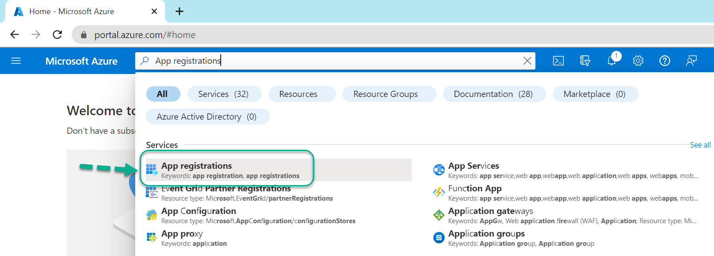Close the Home - Microsoft Azure tab
This screenshot has width=714, height=256.
point(154,11)
